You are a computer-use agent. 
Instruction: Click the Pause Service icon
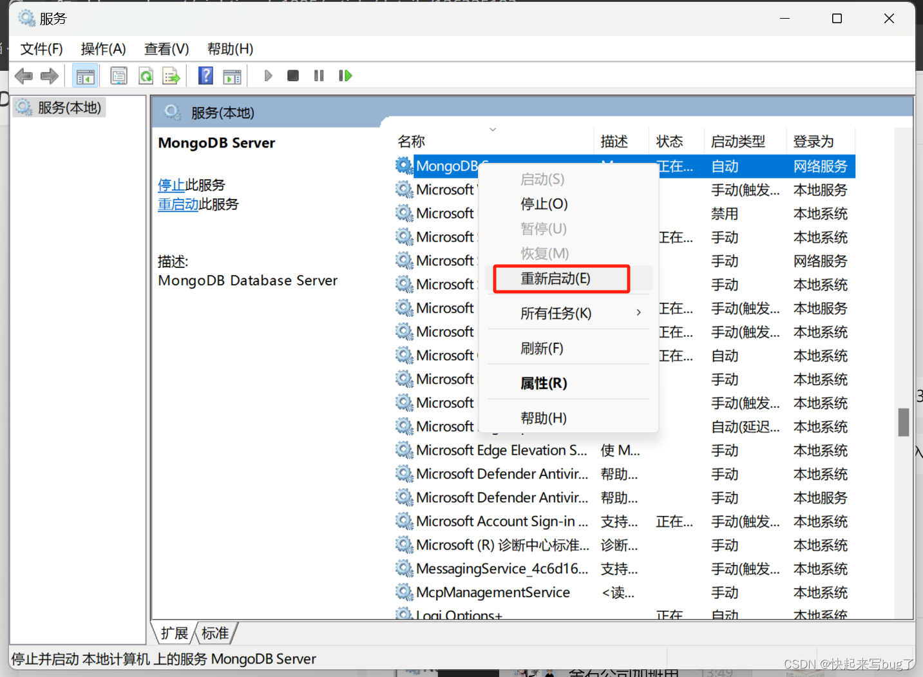(x=319, y=76)
